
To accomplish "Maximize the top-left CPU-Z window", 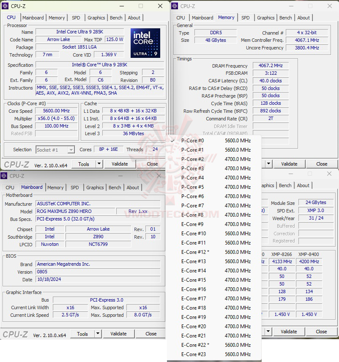I will (141, 6).
